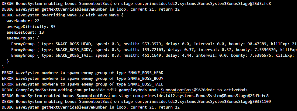Click the ERROR line for SNAKE_BOSS_BODY spawn
The image size is (297, 111).
83,79
